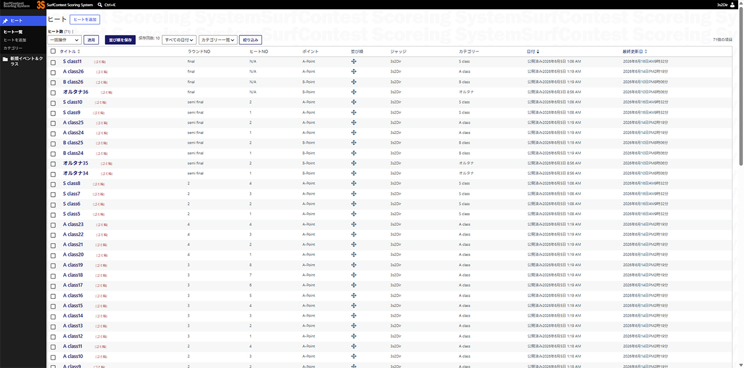744x368 pixels.
Task: Click the move handle icon for B class25
Action: coord(353,143)
